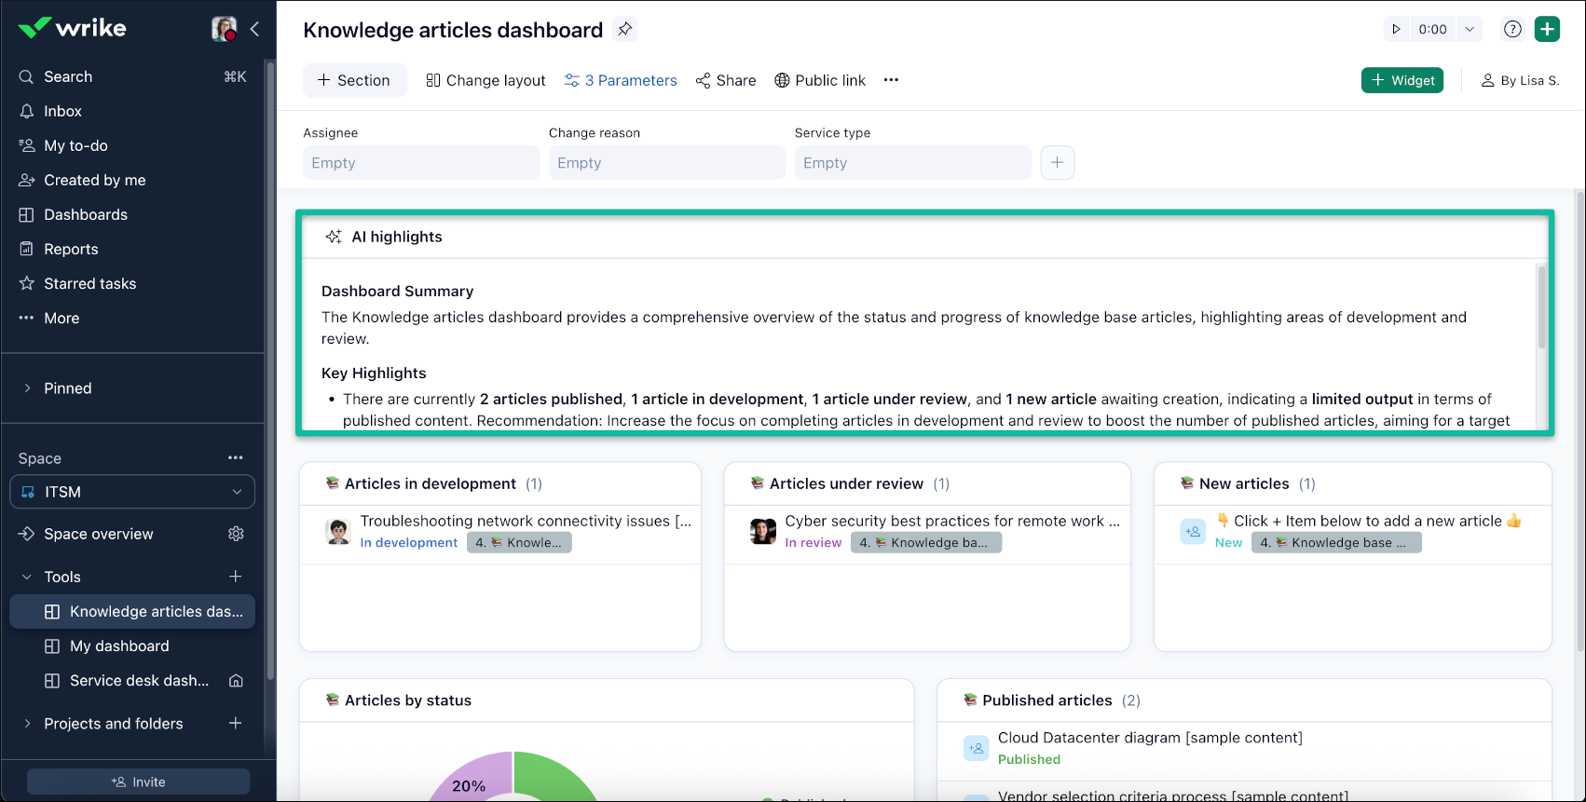Image resolution: width=1586 pixels, height=802 pixels.
Task: Add another parameter filter with plus
Action: [1057, 163]
